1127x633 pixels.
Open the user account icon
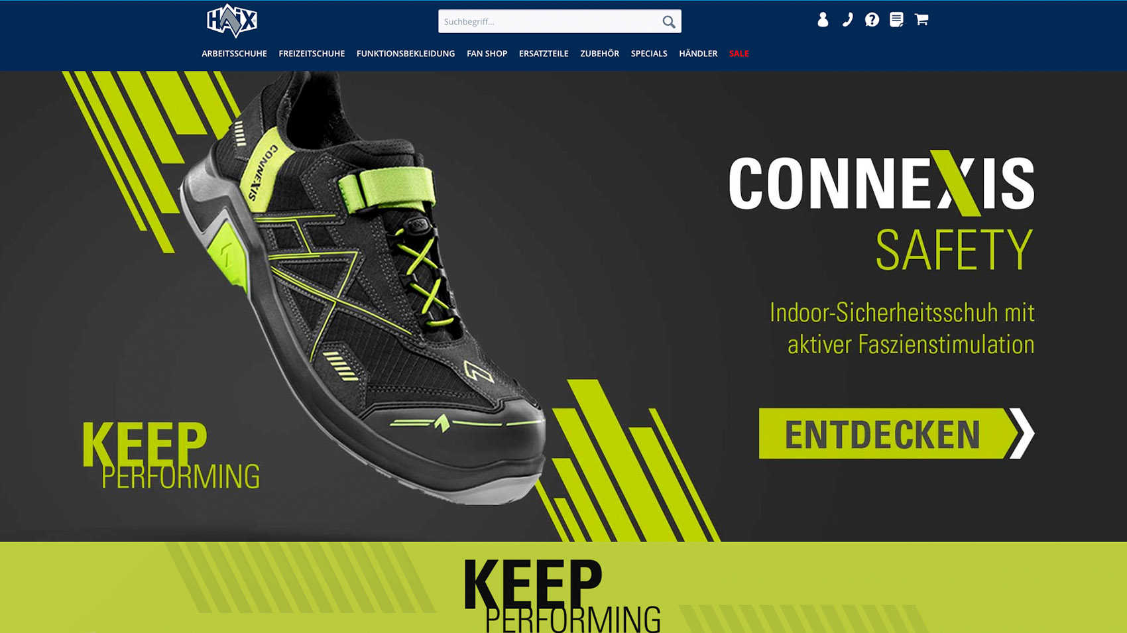pyautogui.click(x=823, y=20)
